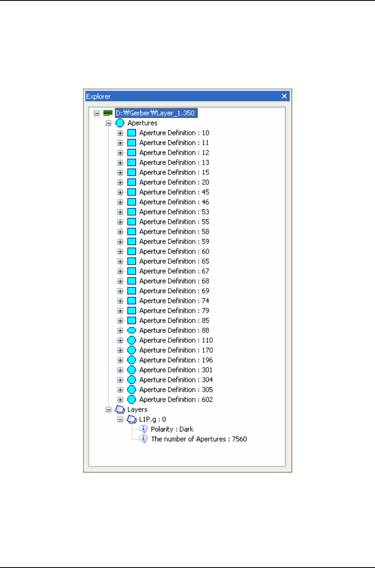Click the square icon of Aperture Definition : 46

pos(131,202)
